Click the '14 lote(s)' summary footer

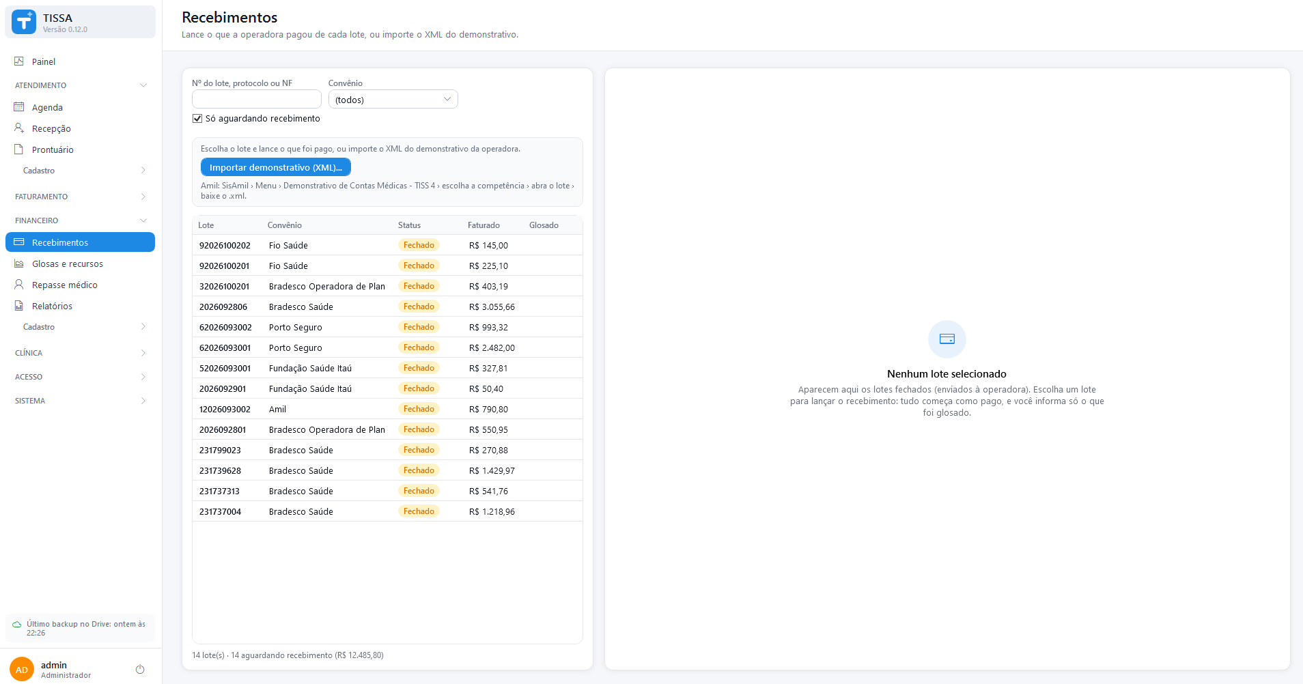tap(288, 655)
